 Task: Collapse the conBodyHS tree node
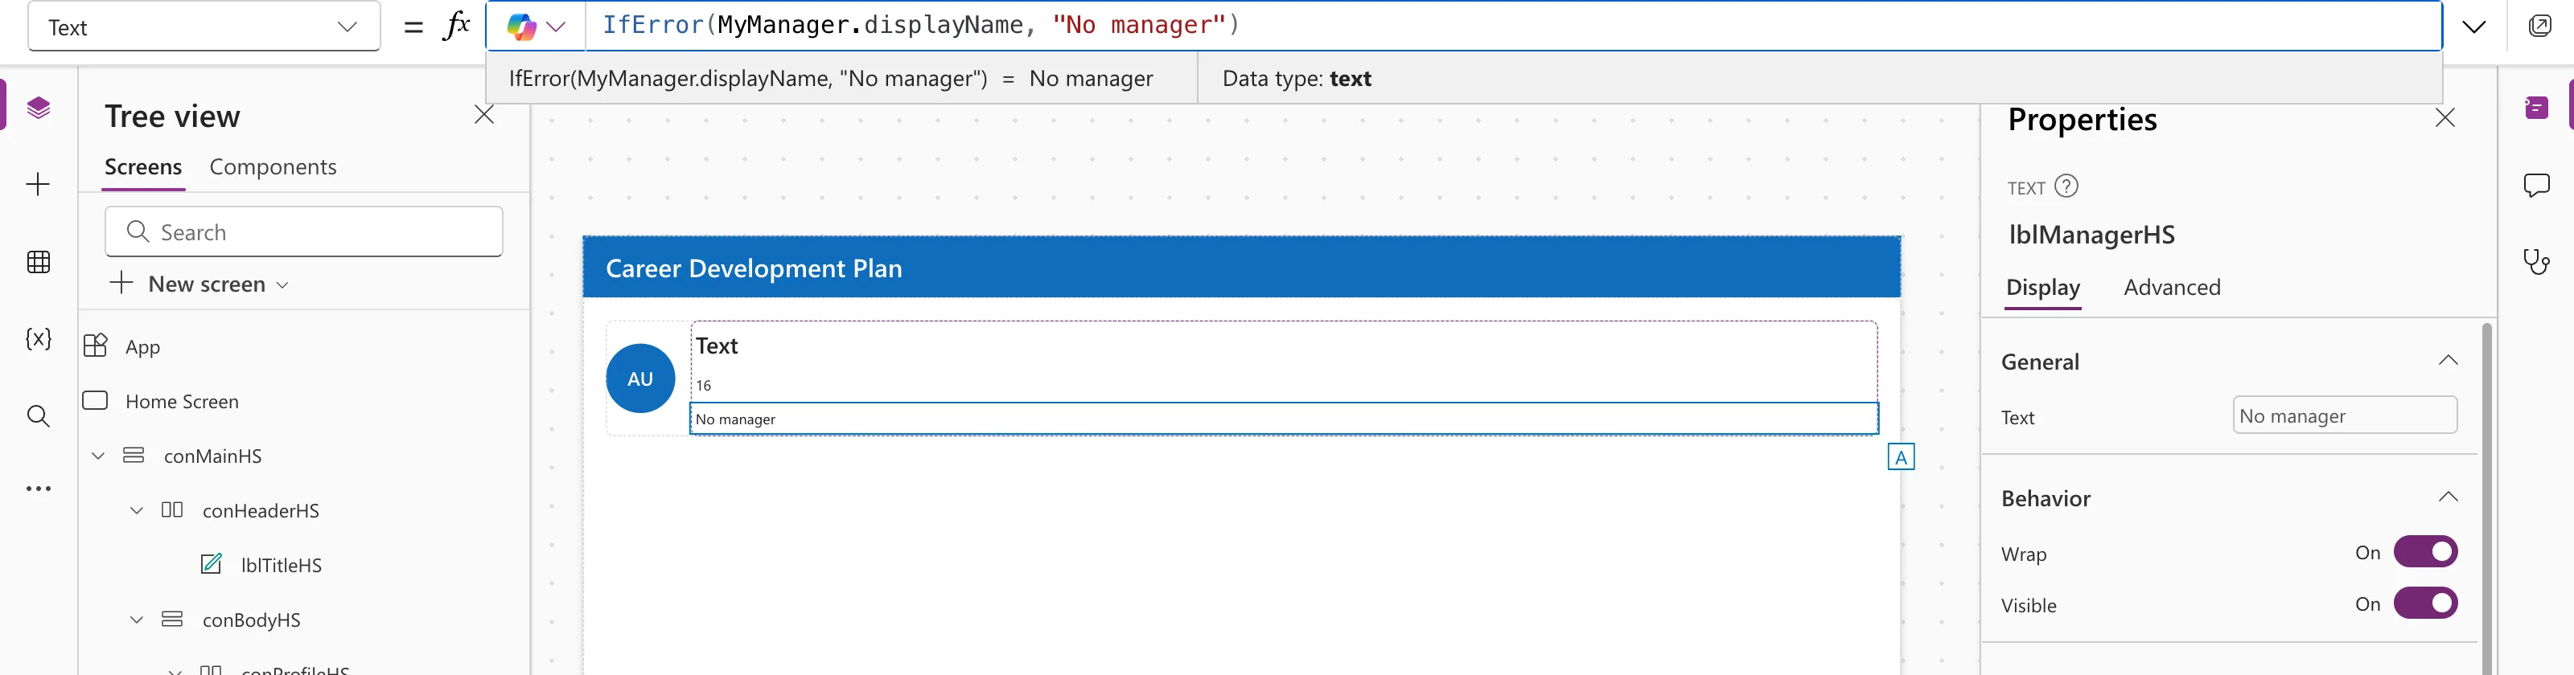[x=137, y=620]
